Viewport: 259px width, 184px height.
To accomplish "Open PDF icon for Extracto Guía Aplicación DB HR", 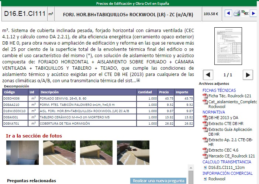I will click(205, 129).
